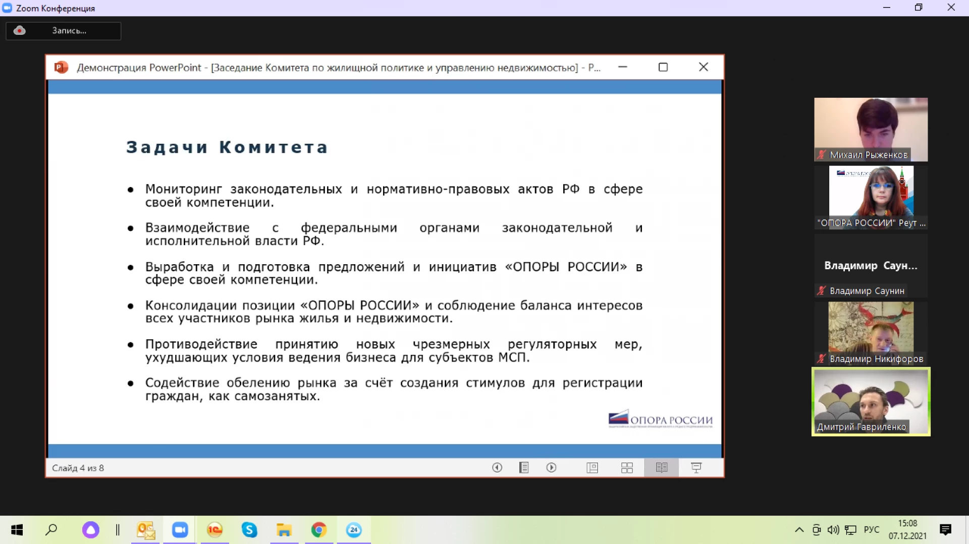This screenshot has width=969, height=544.
Task: Switch the РУС input language indicator
Action: click(x=872, y=530)
